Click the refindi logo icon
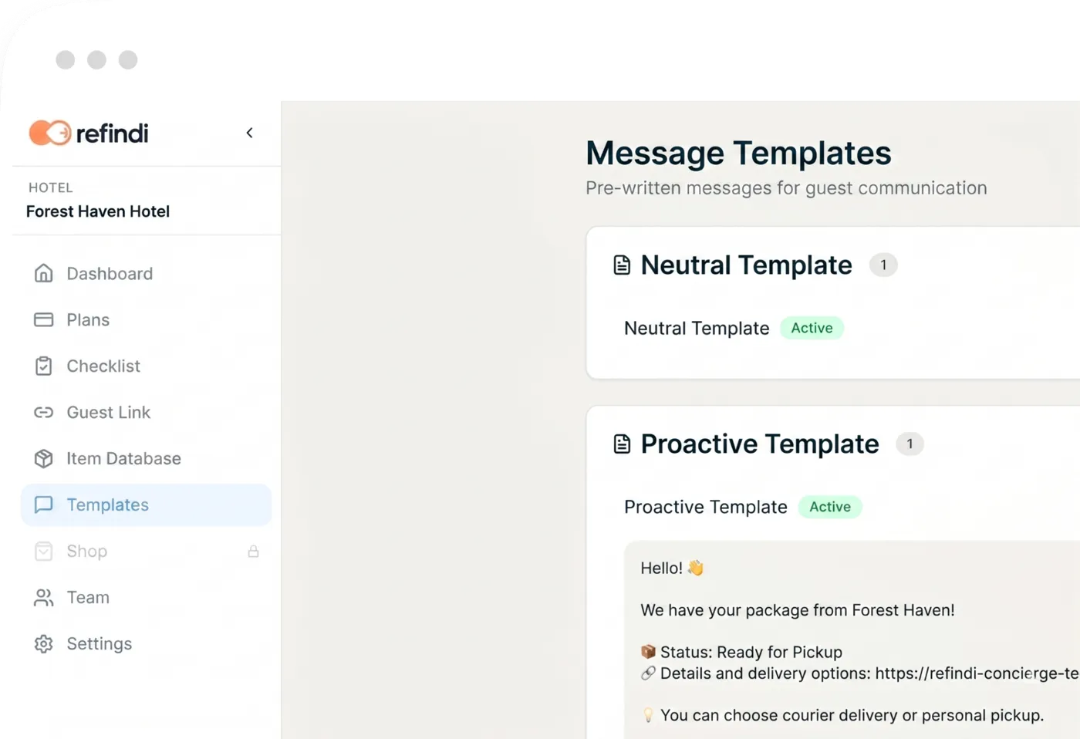Viewport: 1080px width, 739px height. (50, 133)
